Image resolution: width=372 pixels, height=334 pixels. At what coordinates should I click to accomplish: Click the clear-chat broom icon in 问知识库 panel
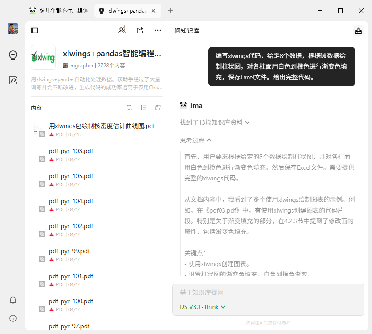coord(358,31)
